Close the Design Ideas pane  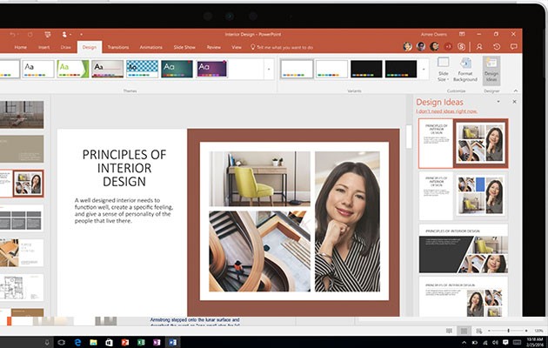(x=514, y=102)
